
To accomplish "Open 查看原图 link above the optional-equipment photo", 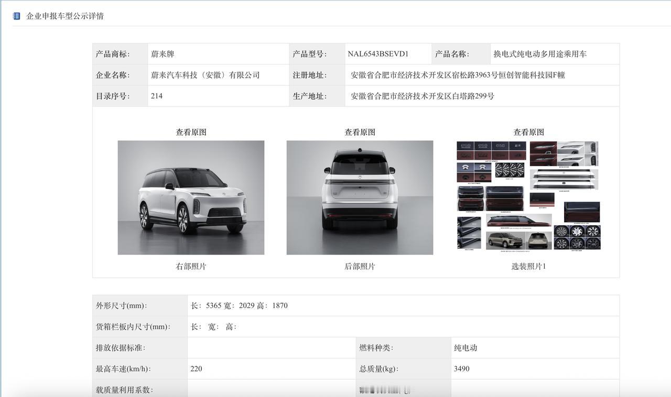I will tap(528, 133).
